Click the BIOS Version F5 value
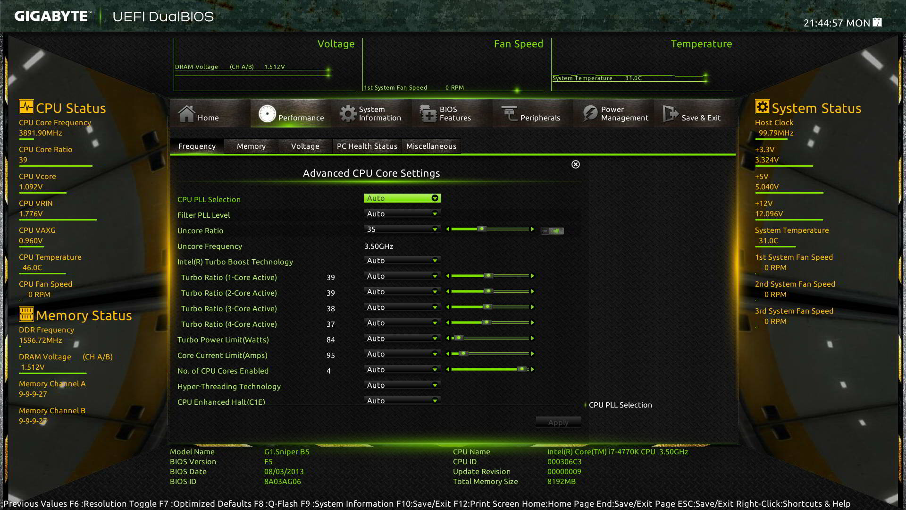This screenshot has width=906, height=510. coord(268,461)
